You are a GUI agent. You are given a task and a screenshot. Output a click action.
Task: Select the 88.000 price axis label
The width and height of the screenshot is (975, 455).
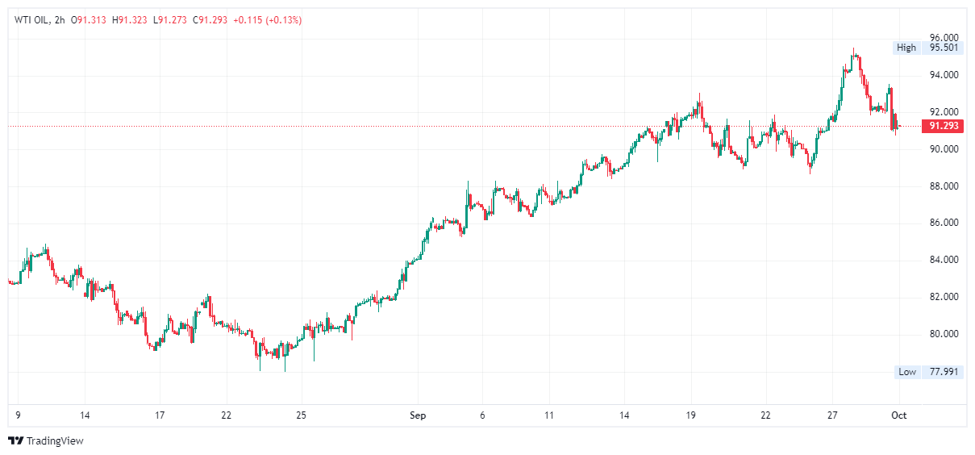point(944,186)
